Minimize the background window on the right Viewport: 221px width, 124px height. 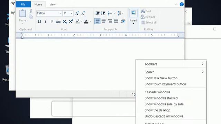(x=202, y=29)
